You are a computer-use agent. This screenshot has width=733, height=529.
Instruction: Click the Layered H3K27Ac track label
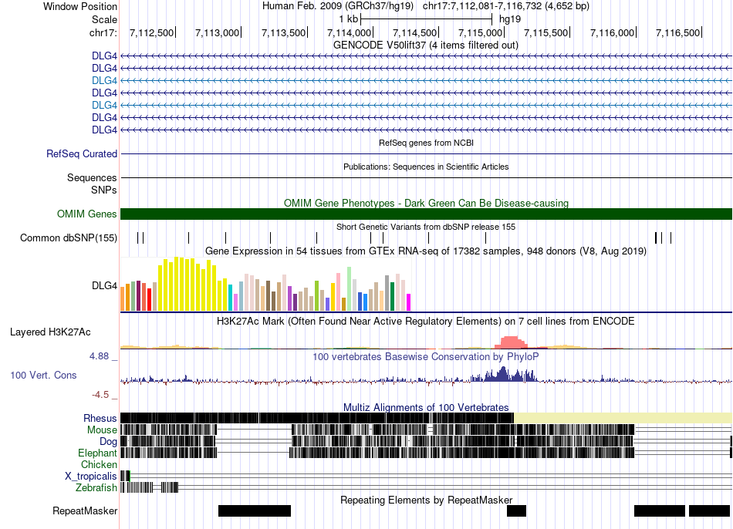pyautogui.click(x=50, y=332)
